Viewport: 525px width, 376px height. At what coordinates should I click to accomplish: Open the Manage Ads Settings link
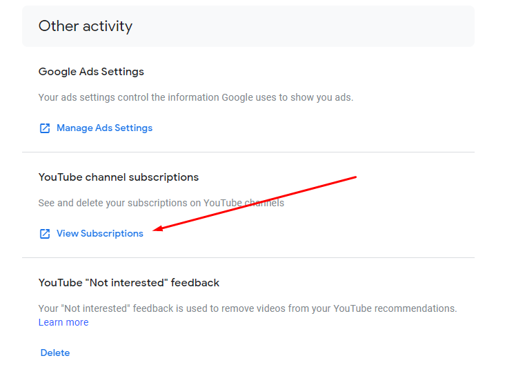[x=104, y=128]
